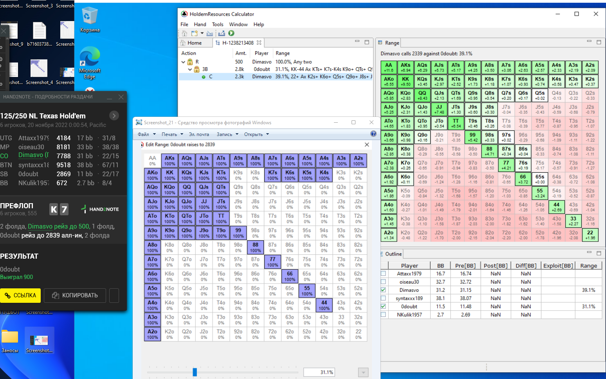
Task: Open the Hand menu
Action: click(200, 24)
